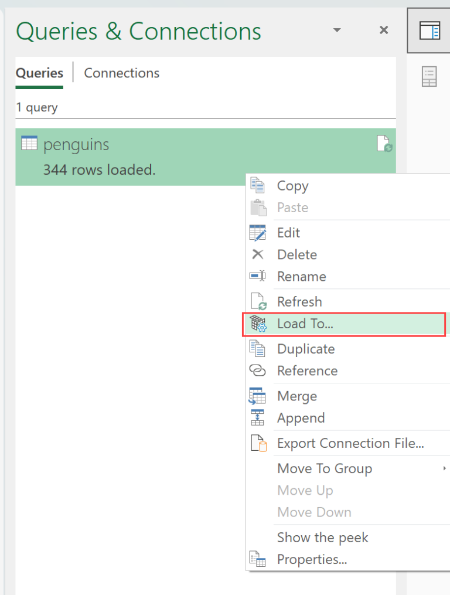Click the field list icon below pane button
The width and height of the screenshot is (450, 595).
429,77
